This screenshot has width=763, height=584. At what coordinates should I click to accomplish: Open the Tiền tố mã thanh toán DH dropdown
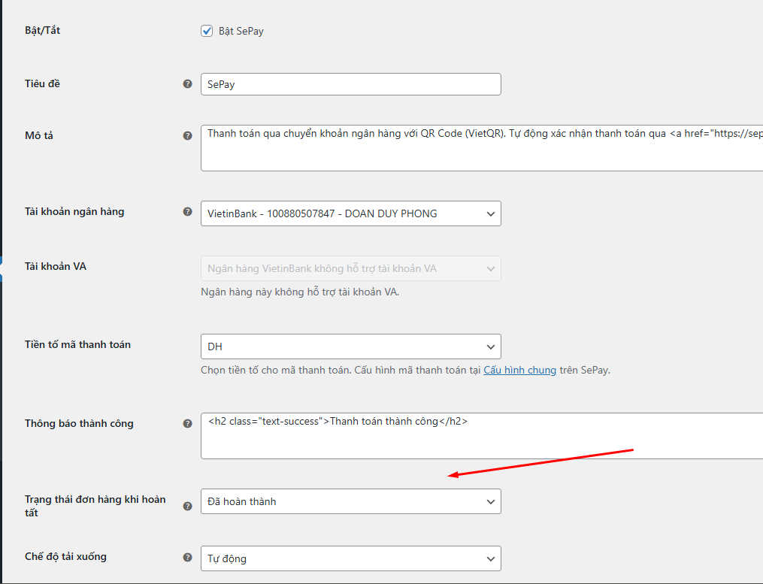[x=351, y=346]
